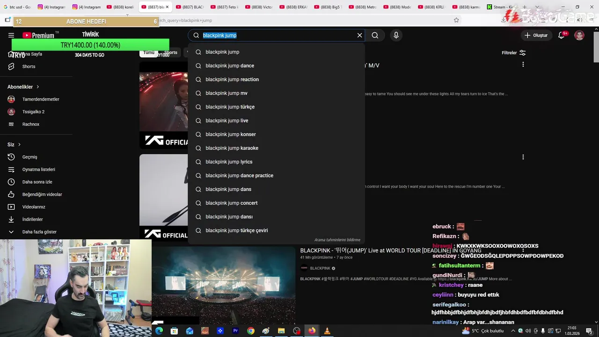Select the Tümü filter chip
This screenshot has height=337, width=599.
click(149, 52)
